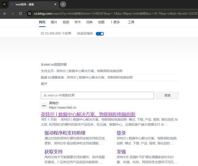198x166 pixels.
Task: Go back to previous page
Action: 5,13
